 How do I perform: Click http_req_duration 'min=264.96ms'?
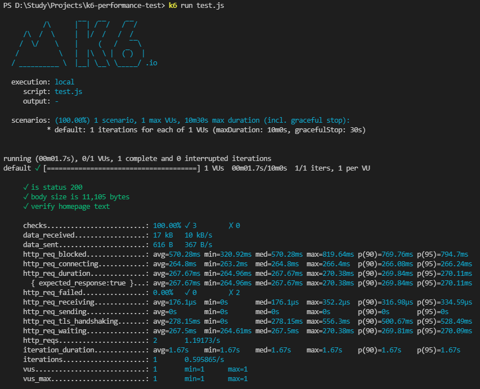coord(228,274)
